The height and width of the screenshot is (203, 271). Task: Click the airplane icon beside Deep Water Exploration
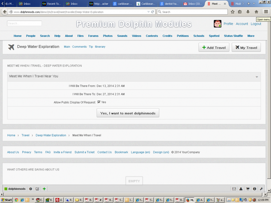pyautogui.click(x=11, y=47)
